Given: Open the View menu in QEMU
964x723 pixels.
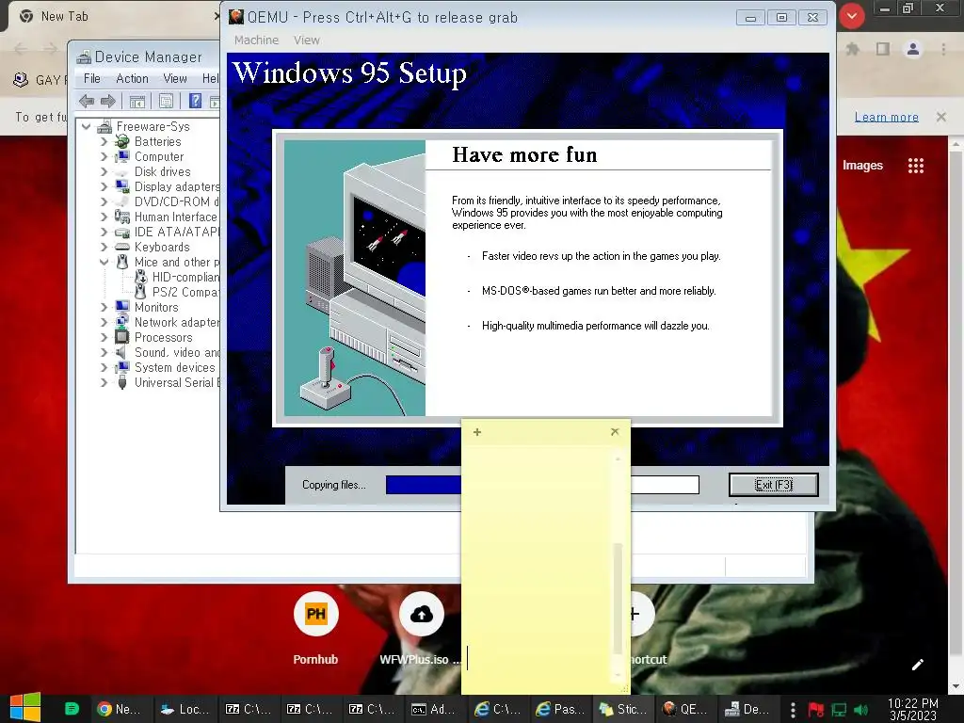Looking at the screenshot, I should [x=306, y=40].
